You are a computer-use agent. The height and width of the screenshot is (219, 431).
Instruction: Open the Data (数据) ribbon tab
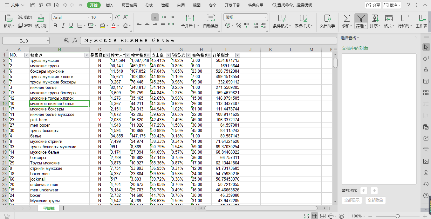coord(165,5)
